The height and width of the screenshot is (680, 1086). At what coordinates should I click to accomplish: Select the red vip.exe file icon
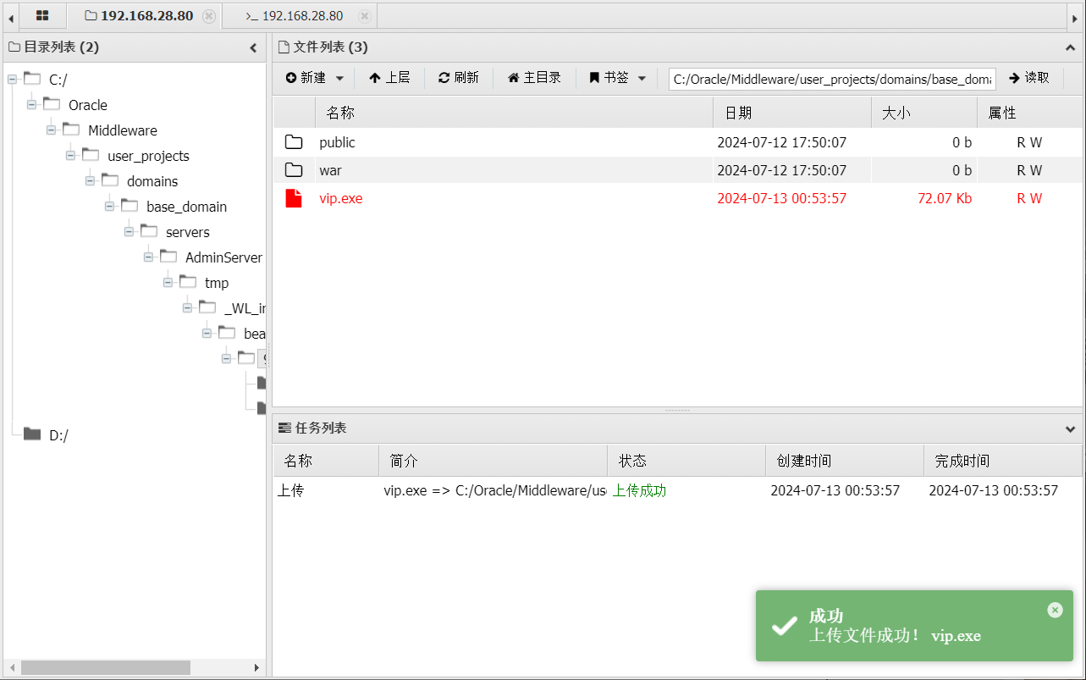point(294,198)
